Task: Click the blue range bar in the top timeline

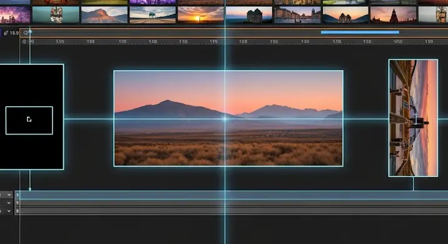Action: [360, 32]
